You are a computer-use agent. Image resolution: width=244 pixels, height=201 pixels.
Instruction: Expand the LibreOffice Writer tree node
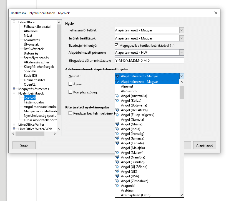(x=14, y=125)
